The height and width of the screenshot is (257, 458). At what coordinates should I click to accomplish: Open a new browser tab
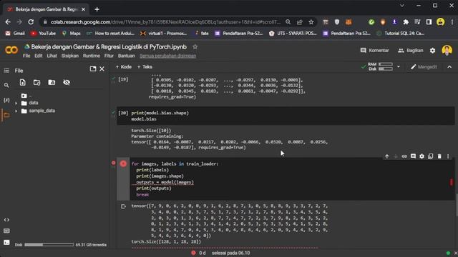97,9
